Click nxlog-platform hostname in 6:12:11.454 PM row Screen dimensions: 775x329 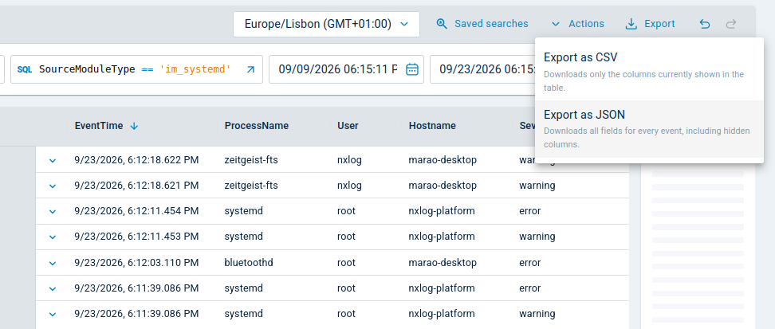click(442, 211)
